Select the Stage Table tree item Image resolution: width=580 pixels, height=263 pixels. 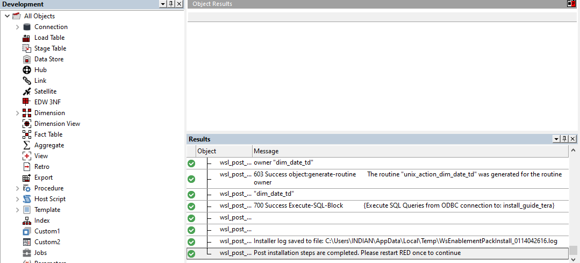tap(51, 48)
